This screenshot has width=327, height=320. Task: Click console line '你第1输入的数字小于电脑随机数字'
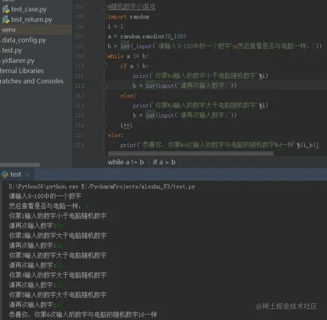[x=58, y=216]
